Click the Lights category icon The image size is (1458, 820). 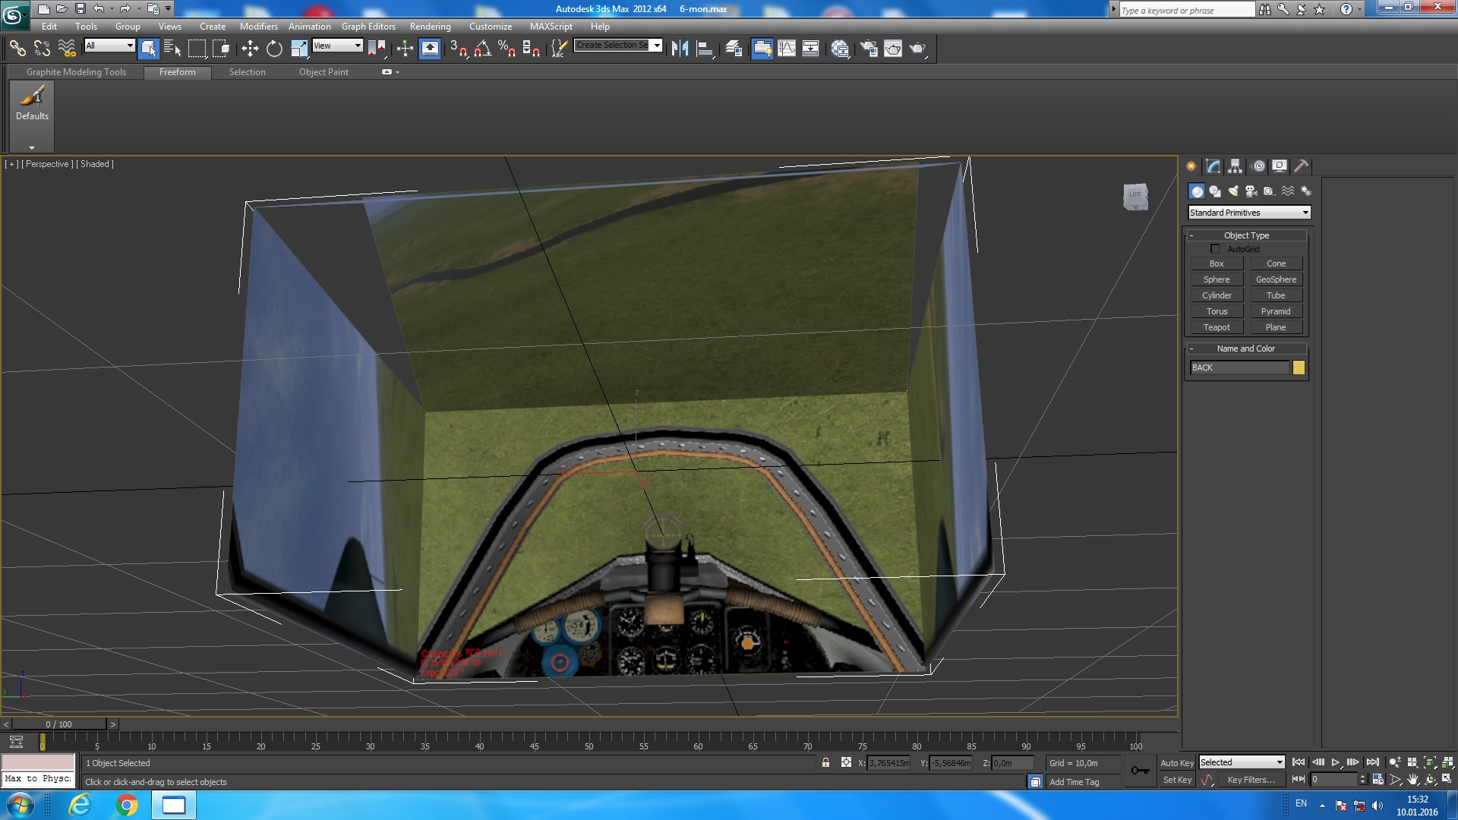1232,191
